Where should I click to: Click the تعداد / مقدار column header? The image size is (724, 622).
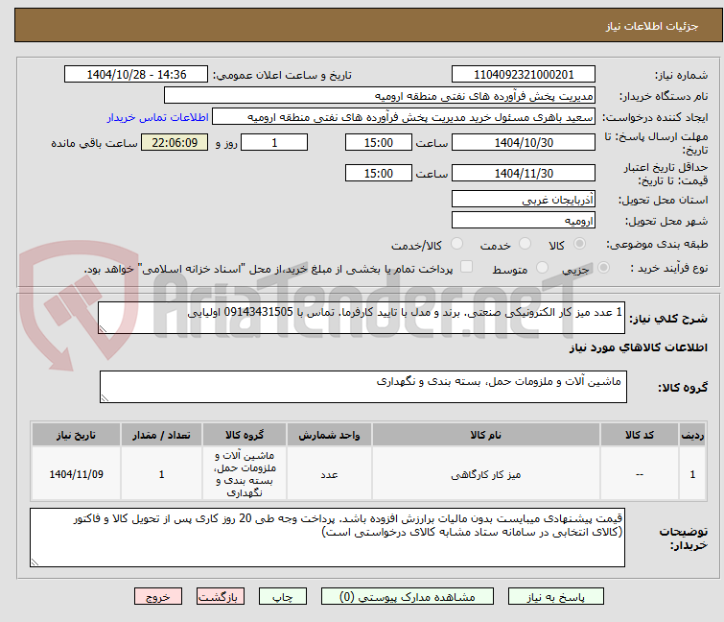coord(162,435)
